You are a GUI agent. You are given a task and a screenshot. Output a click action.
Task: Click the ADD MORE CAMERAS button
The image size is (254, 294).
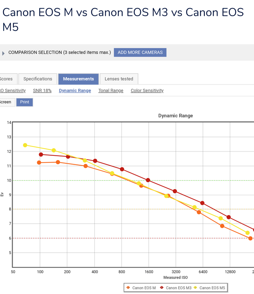click(140, 52)
